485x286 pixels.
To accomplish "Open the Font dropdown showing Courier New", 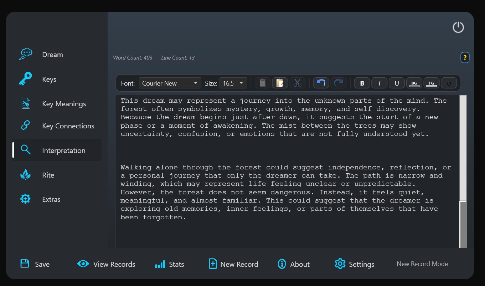I will point(170,83).
